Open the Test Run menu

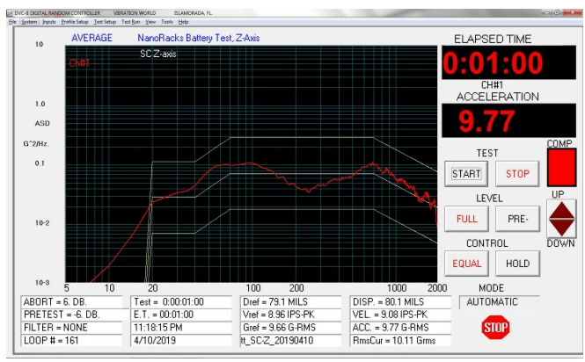click(130, 21)
